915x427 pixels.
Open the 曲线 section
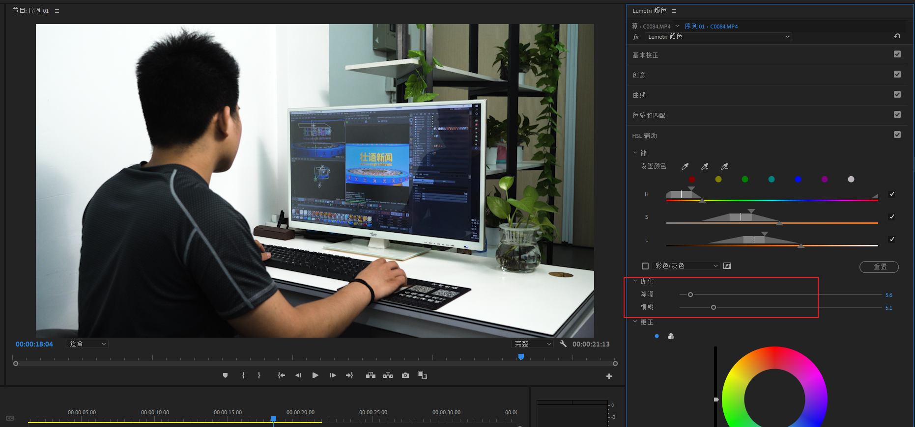click(x=639, y=95)
